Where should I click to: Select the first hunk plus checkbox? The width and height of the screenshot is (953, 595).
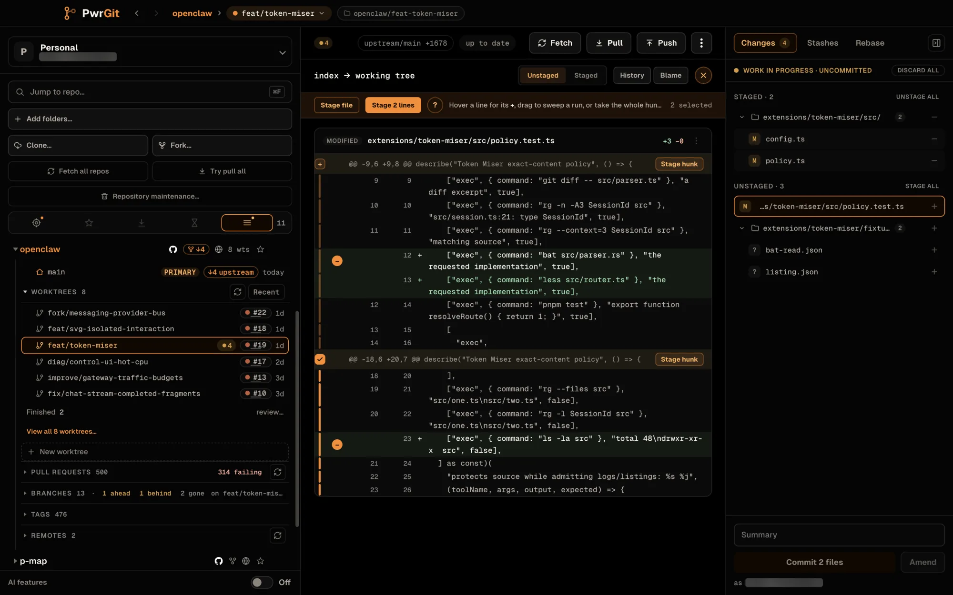pyautogui.click(x=320, y=164)
